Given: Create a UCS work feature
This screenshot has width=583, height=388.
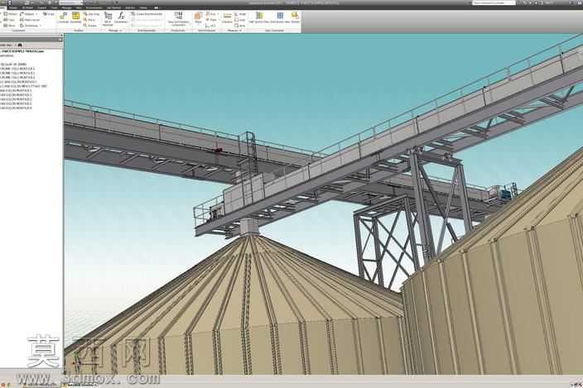Looking at the screenshot, I should pos(211,26).
